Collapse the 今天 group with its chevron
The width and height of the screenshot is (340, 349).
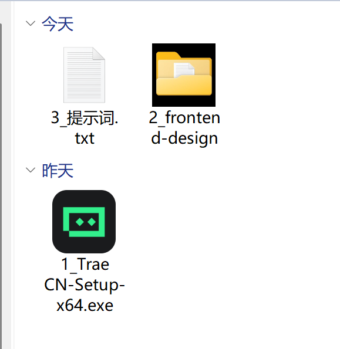(31, 23)
